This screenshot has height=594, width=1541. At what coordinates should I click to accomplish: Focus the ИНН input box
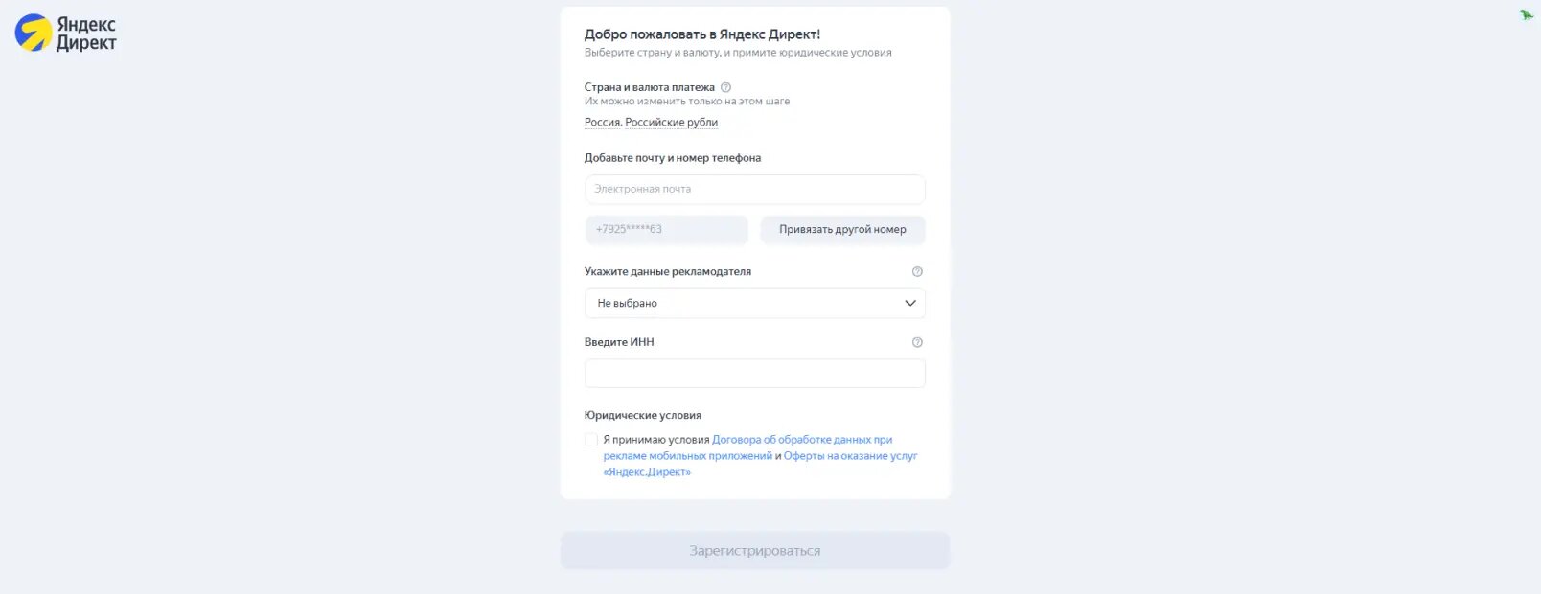tap(755, 374)
